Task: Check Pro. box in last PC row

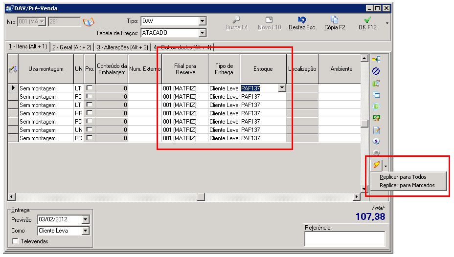Action: click(90, 138)
